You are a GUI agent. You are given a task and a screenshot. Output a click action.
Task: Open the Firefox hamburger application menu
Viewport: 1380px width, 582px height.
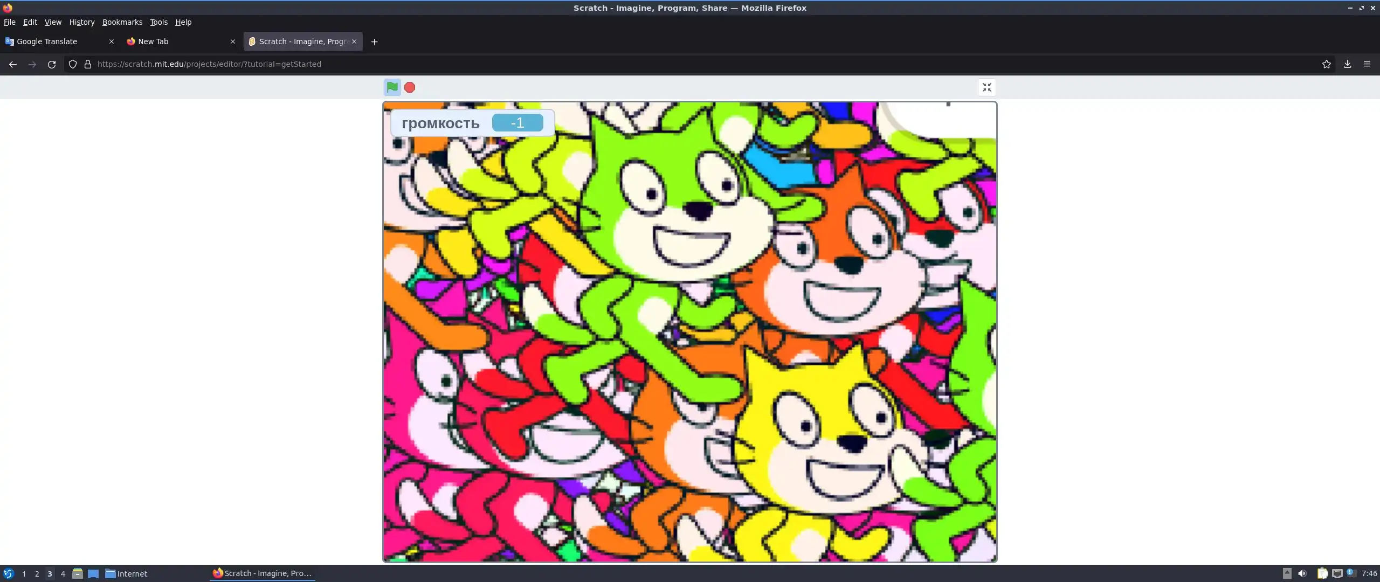click(1367, 64)
